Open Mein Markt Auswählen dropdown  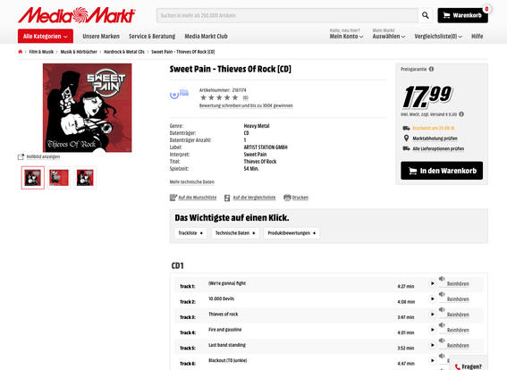tap(389, 36)
